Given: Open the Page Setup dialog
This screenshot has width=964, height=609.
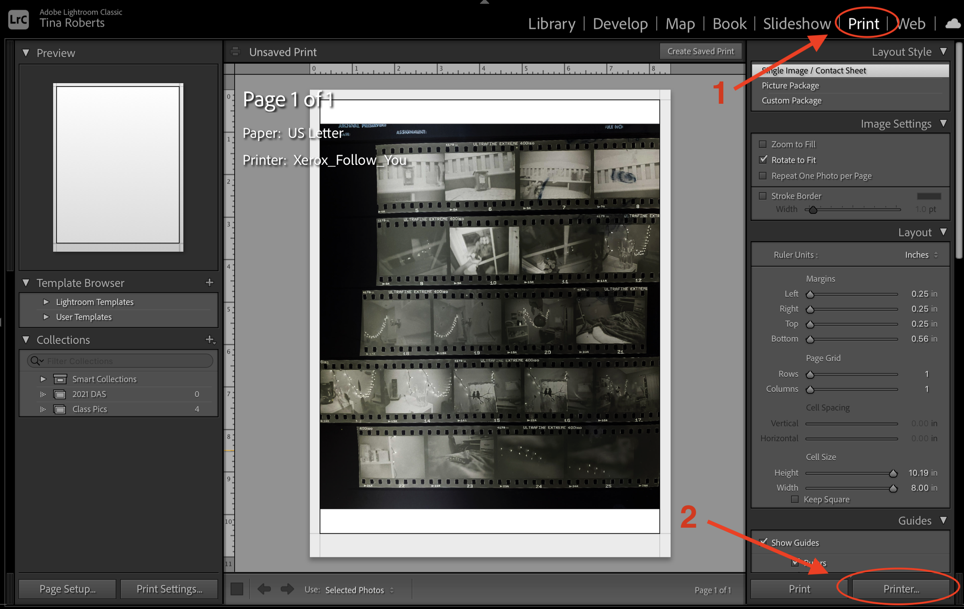Looking at the screenshot, I should (67, 588).
